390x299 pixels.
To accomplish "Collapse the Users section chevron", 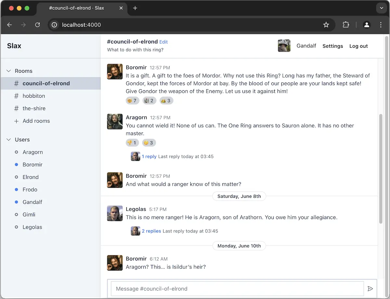I will pos(9,140).
